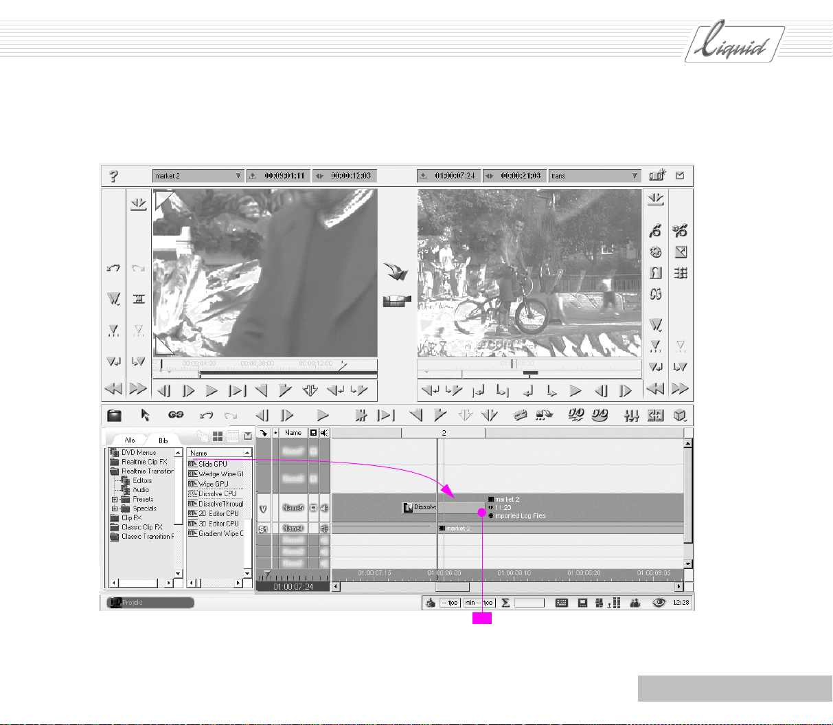Click undo arrow in the timeline toolbar

(x=206, y=415)
